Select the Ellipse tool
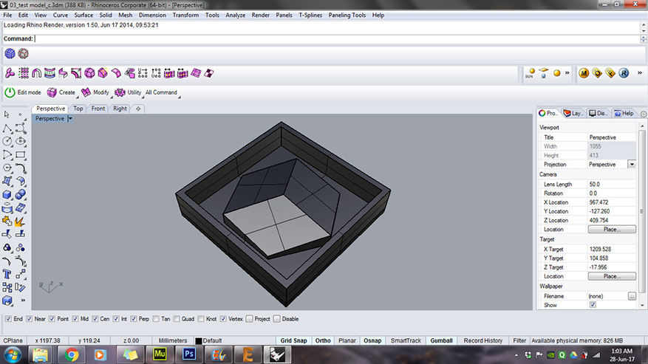The height and width of the screenshot is (364, 648). pos(20,141)
